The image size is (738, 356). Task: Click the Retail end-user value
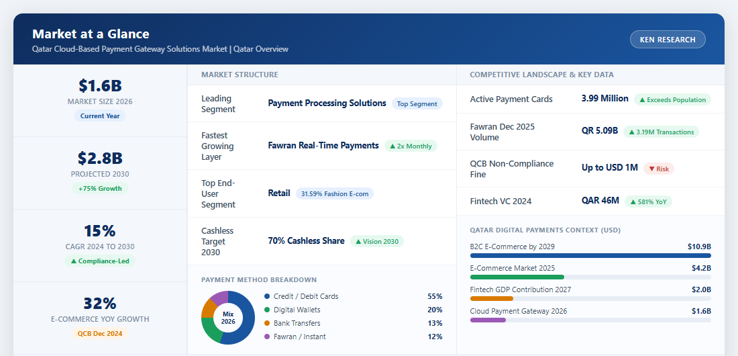tap(279, 193)
